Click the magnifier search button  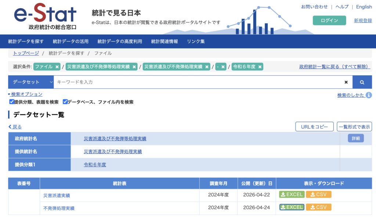[x=362, y=82]
